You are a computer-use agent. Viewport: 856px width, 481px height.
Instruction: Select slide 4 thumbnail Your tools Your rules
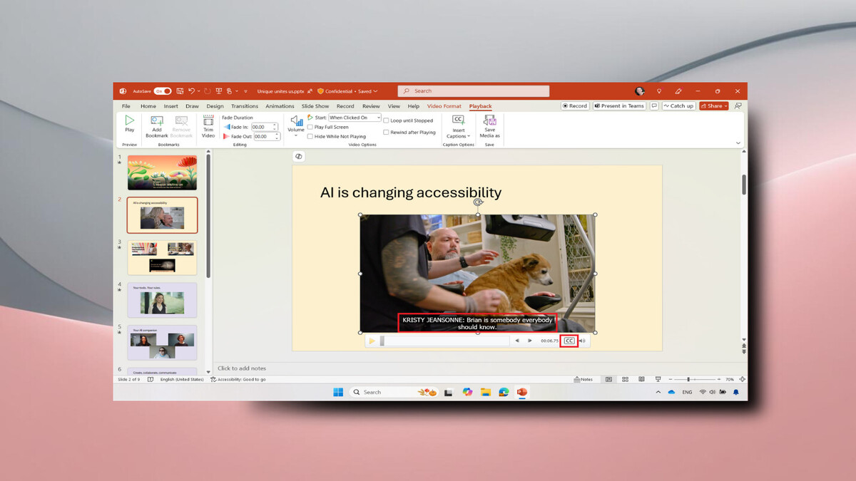[162, 299]
